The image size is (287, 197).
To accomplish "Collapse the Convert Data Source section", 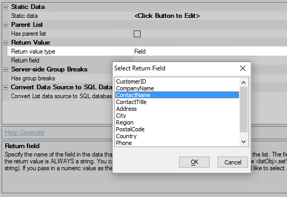I will [6, 88].
